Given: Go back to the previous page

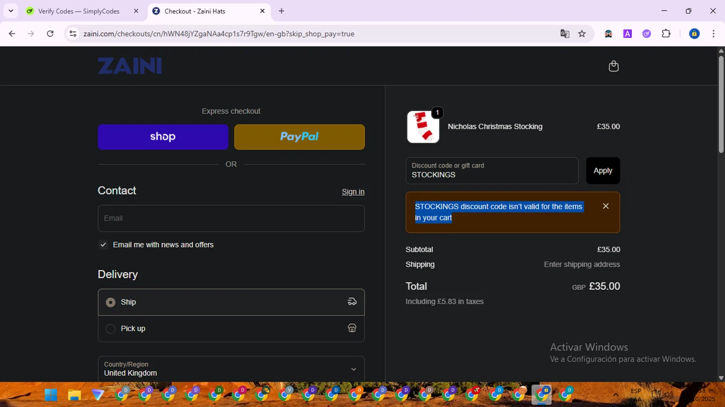Looking at the screenshot, I should coord(12,34).
